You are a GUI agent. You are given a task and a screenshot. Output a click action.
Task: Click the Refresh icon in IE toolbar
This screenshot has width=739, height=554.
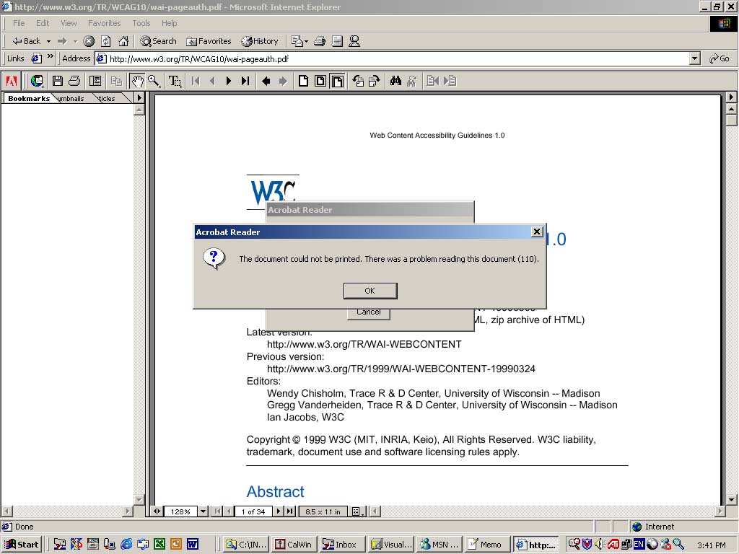point(106,41)
